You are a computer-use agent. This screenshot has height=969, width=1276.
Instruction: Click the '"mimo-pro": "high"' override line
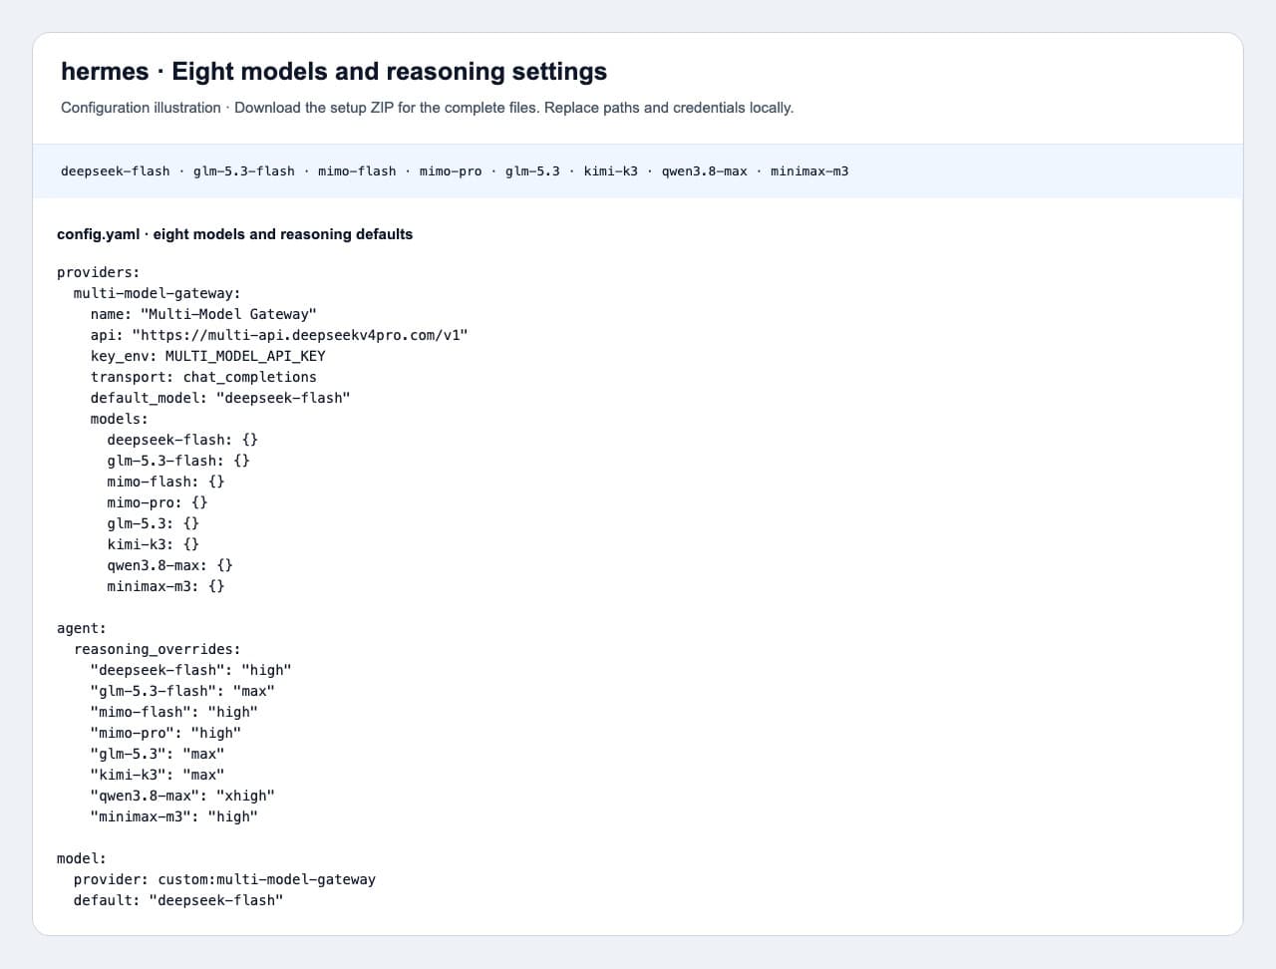coord(165,733)
